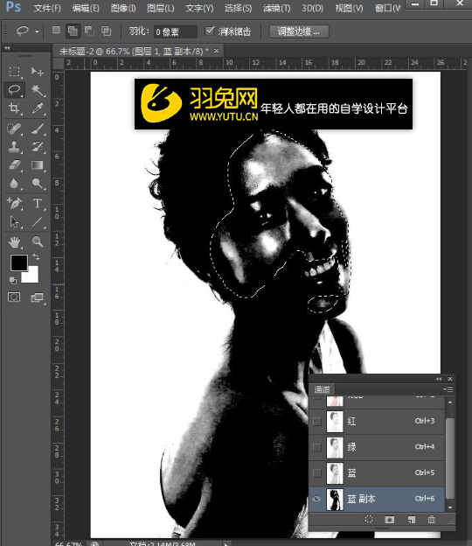Image resolution: width=472 pixels, height=546 pixels.
Task: Swap foreground and background colors
Action: tap(36, 257)
